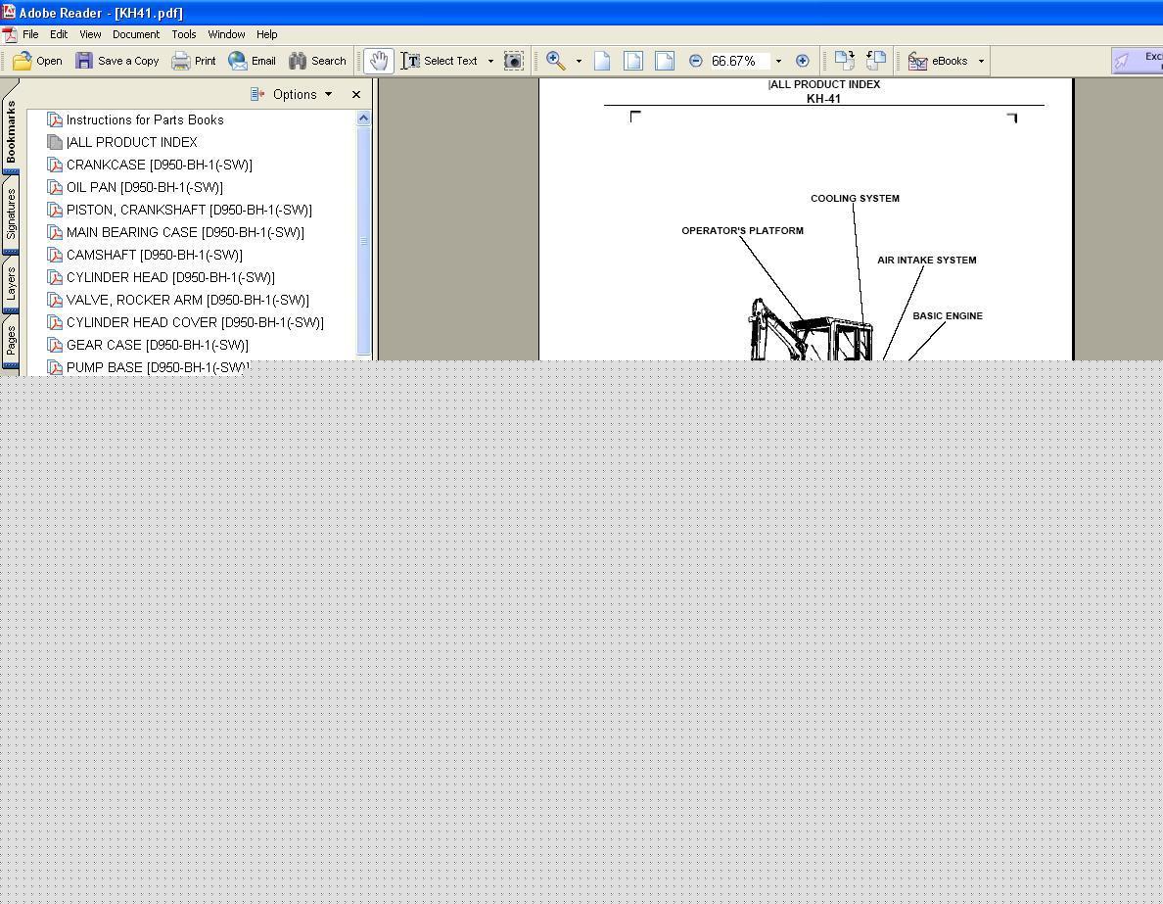Choose the Zoom In magnifier tool
This screenshot has width=1163, height=904.
click(x=555, y=61)
